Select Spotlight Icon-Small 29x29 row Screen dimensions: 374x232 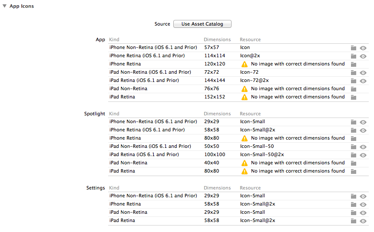coord(252,122)
